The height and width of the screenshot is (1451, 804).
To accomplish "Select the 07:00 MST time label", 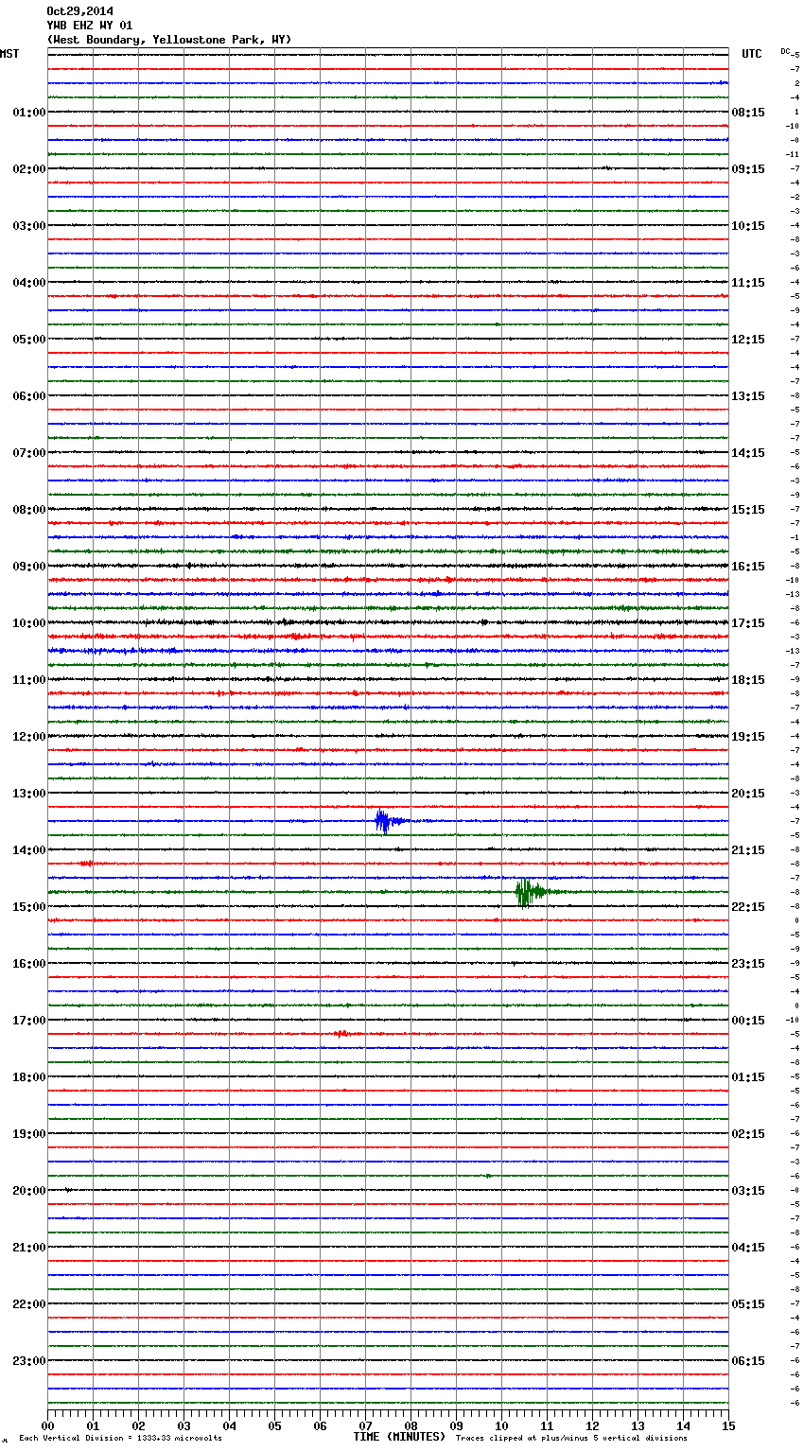I will pos(29,453).
